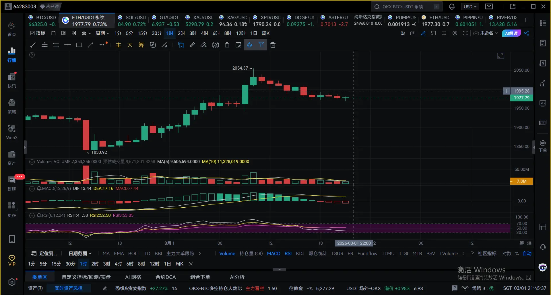Click the AI解读 button
This screenshot has height=295, width=551.
(511, 33)
